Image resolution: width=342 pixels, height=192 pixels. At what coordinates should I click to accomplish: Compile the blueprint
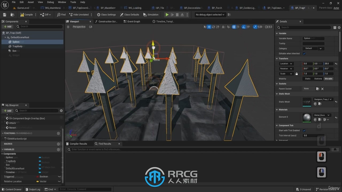[x=26, y=15]
